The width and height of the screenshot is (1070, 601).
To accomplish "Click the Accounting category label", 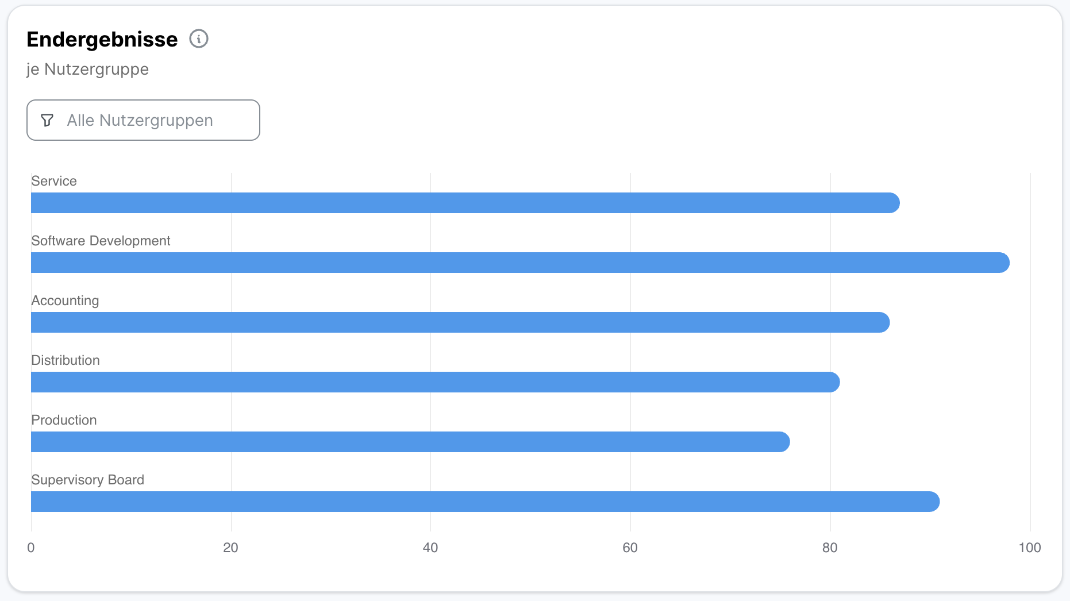I will pos(65,300).
